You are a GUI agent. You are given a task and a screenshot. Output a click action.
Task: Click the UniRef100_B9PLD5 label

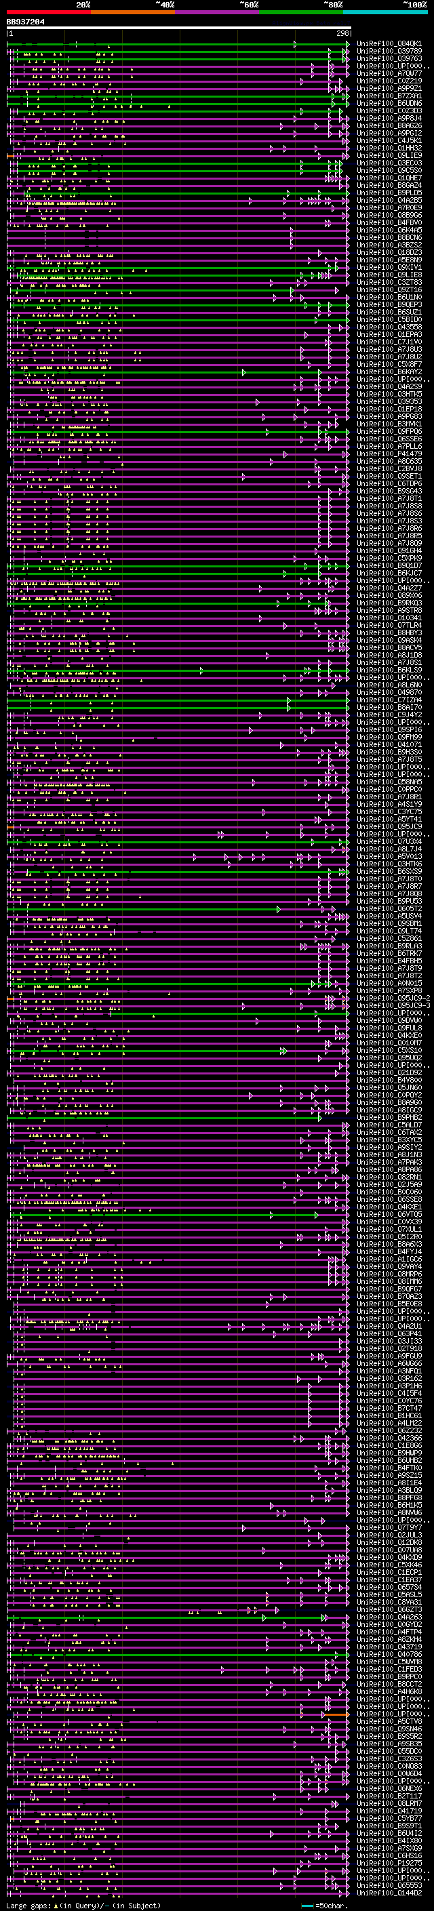tap(389, 193)
